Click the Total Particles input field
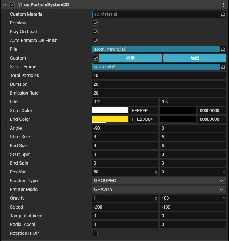The width and height of the screenshot is (229, 241). 159,76
